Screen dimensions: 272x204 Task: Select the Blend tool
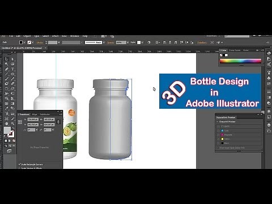pos(12,108)
